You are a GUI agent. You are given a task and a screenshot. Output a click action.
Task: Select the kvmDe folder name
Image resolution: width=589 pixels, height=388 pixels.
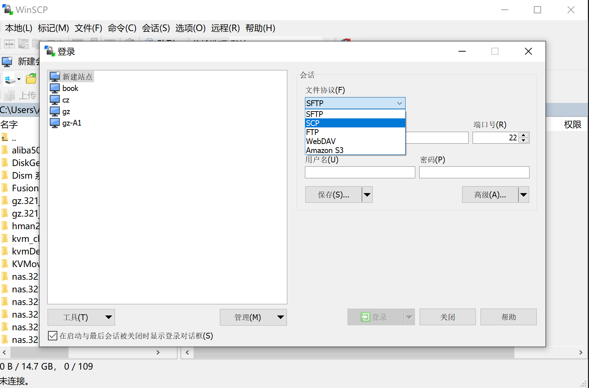(26, 251)
